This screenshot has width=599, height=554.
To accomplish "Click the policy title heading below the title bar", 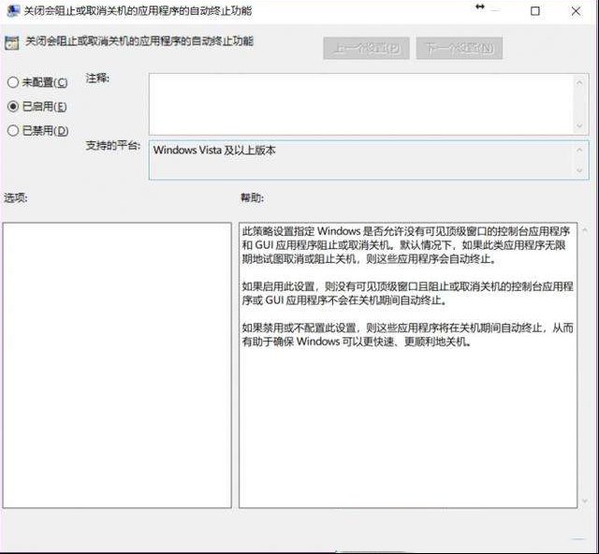I will coord(139,41).
